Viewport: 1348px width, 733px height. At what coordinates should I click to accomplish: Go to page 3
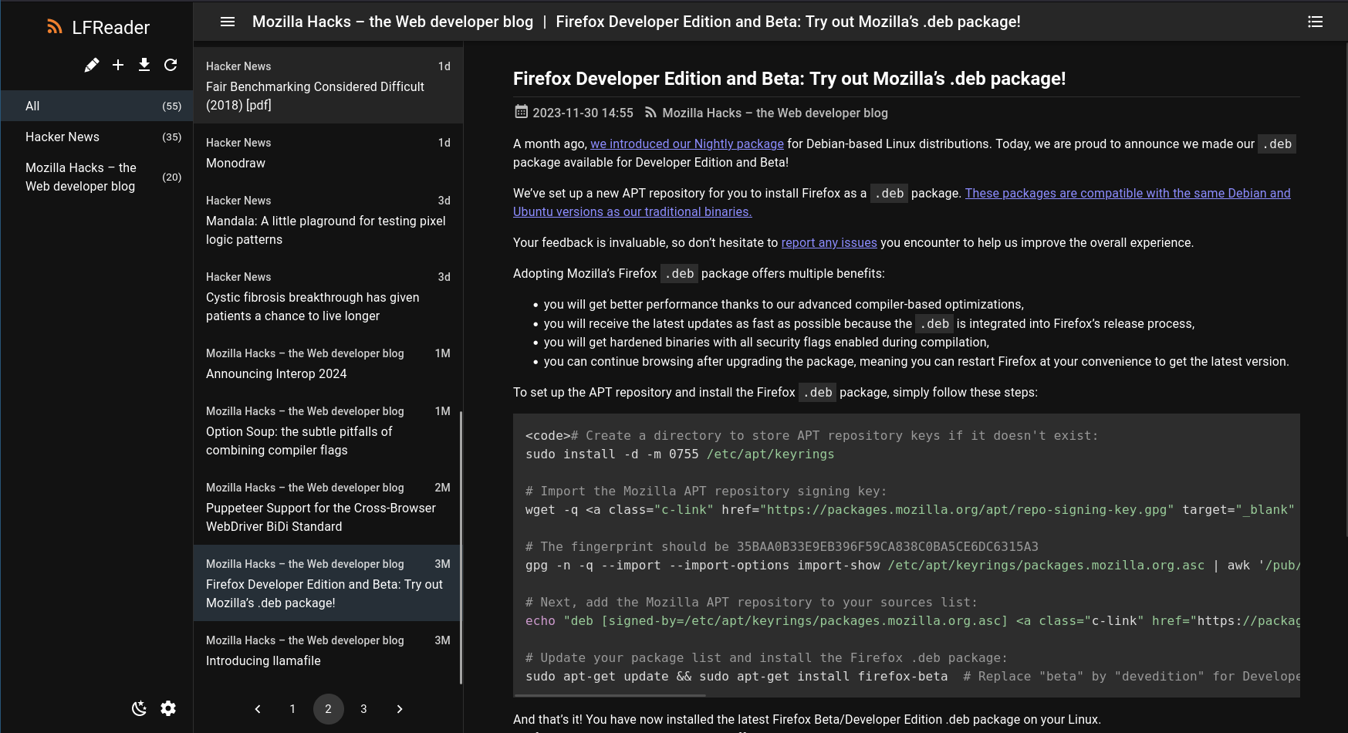(363, 709)
